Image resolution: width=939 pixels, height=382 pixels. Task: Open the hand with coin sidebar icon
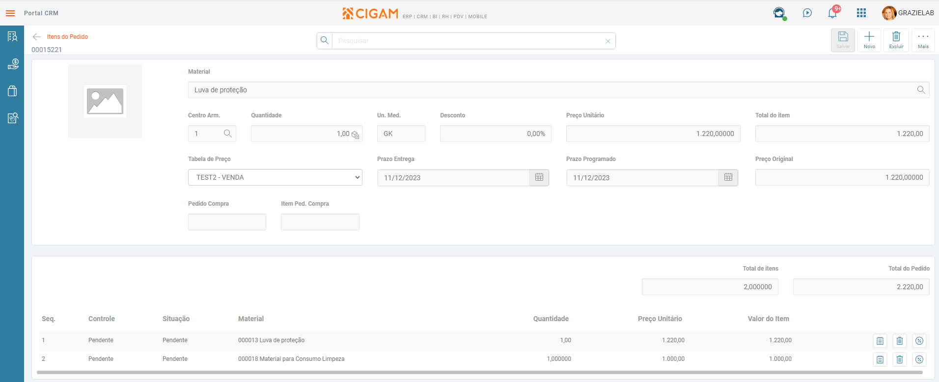(x=12, y=64)
